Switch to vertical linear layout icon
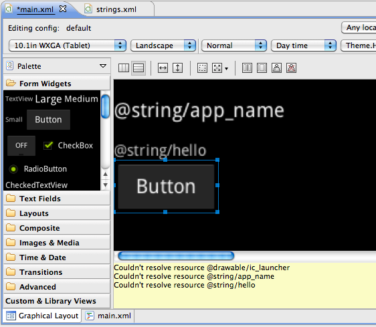Viewport: 376px width, 327px height. point(138,68)
